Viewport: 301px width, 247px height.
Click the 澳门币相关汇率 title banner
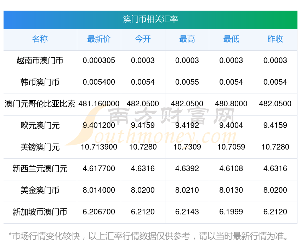tap(150, 19)
